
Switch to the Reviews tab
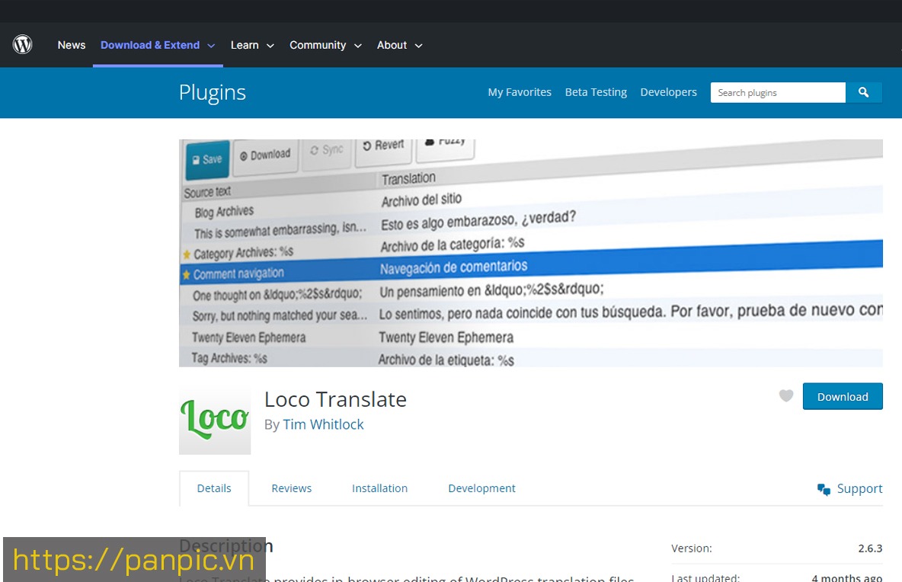[x=292, y=488]
